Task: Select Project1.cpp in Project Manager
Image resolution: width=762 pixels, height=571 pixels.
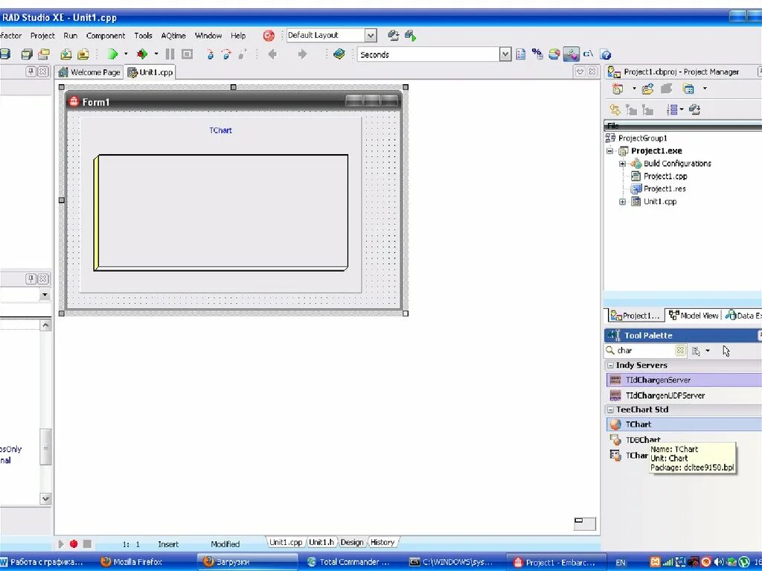Action: pyautogui.click(x=665, y=176)
